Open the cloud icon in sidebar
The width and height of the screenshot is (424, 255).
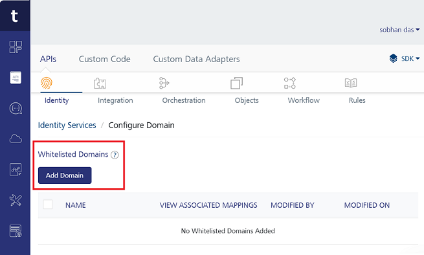tap(16, 139)
